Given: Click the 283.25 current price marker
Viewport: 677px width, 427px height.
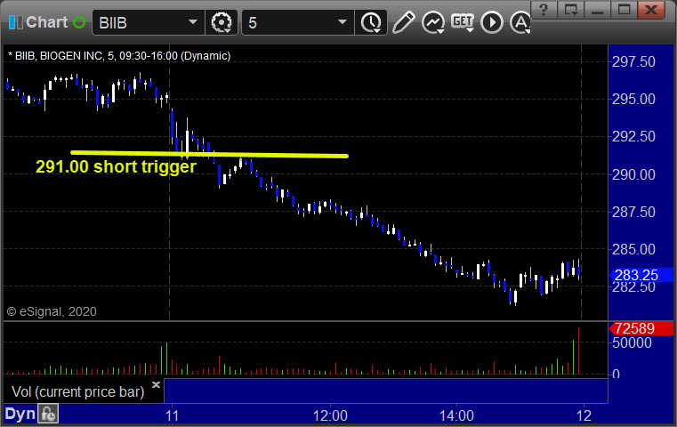Looking at the screenshot, I should coord(641,275).
